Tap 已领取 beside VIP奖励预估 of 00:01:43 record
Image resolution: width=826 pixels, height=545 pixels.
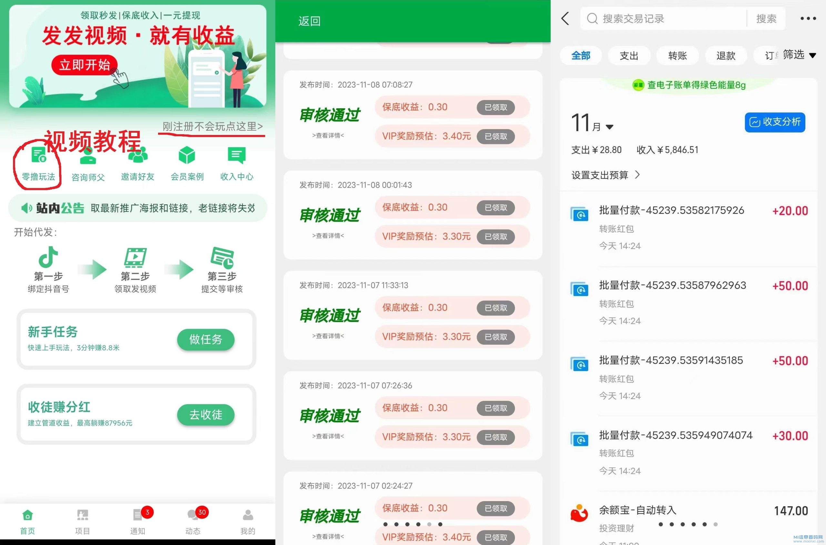[496, 237]
